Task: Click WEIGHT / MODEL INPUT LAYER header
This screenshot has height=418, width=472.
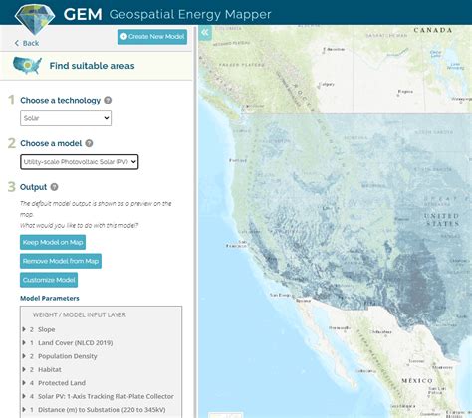Action: click(80, 314)
